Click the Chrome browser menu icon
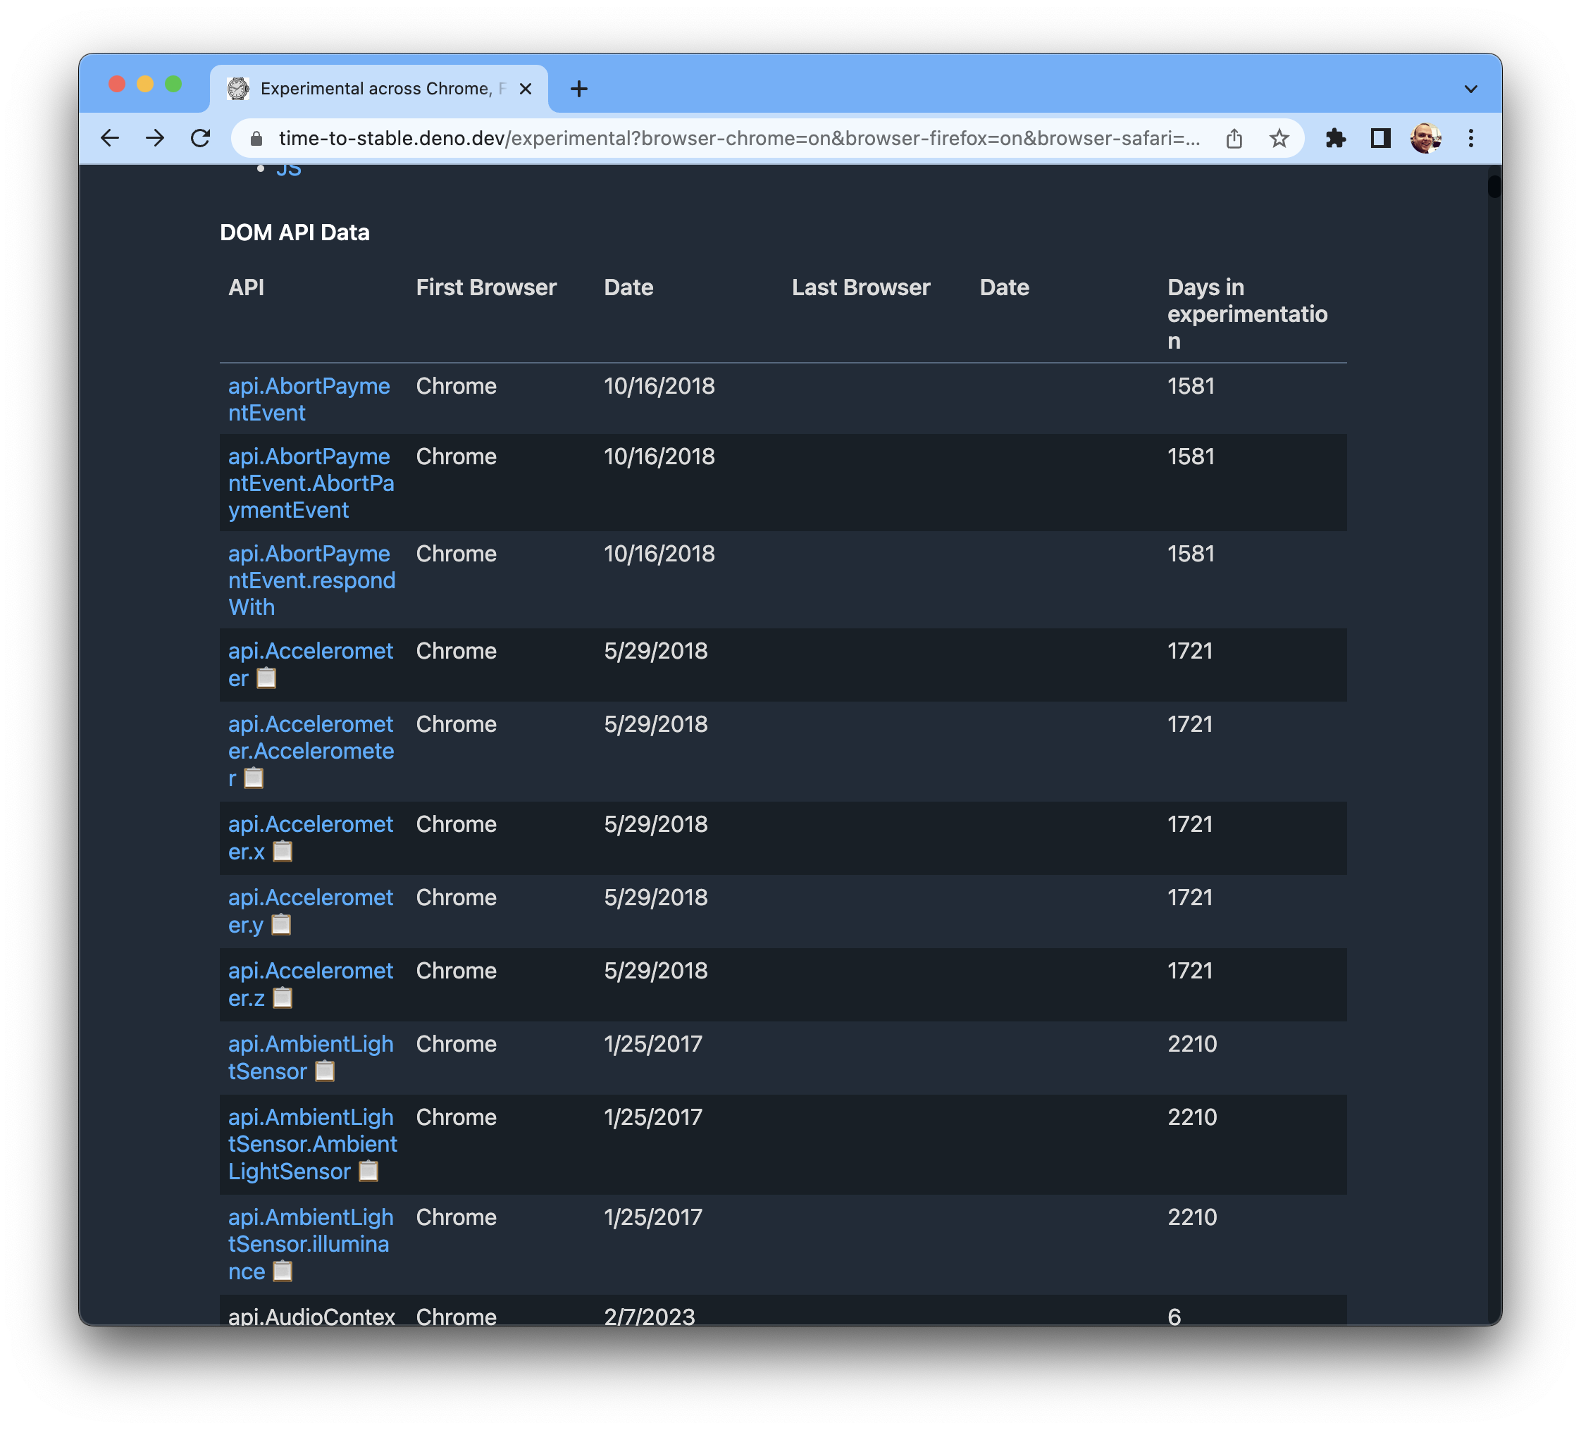 pos(1468,137)
